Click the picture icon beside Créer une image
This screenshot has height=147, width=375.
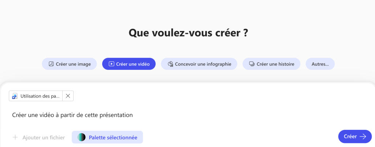[x=51, y=64]
